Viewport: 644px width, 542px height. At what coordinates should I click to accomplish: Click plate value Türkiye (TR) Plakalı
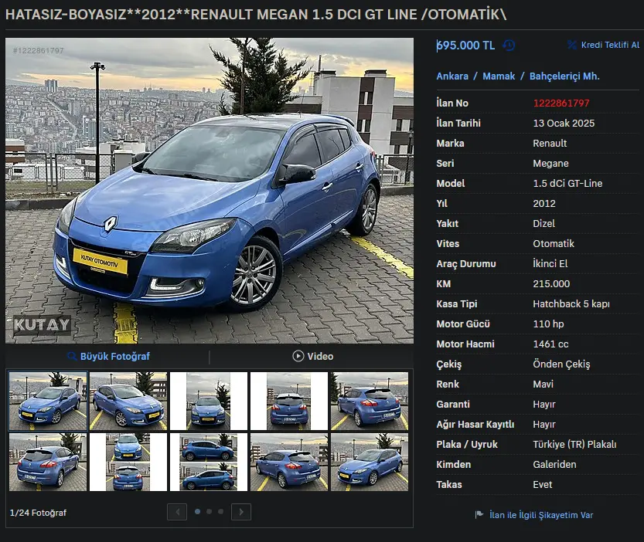click(x=574, y=445)
